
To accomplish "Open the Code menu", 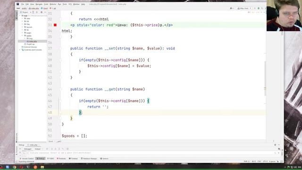I will [x=46, y=4].
